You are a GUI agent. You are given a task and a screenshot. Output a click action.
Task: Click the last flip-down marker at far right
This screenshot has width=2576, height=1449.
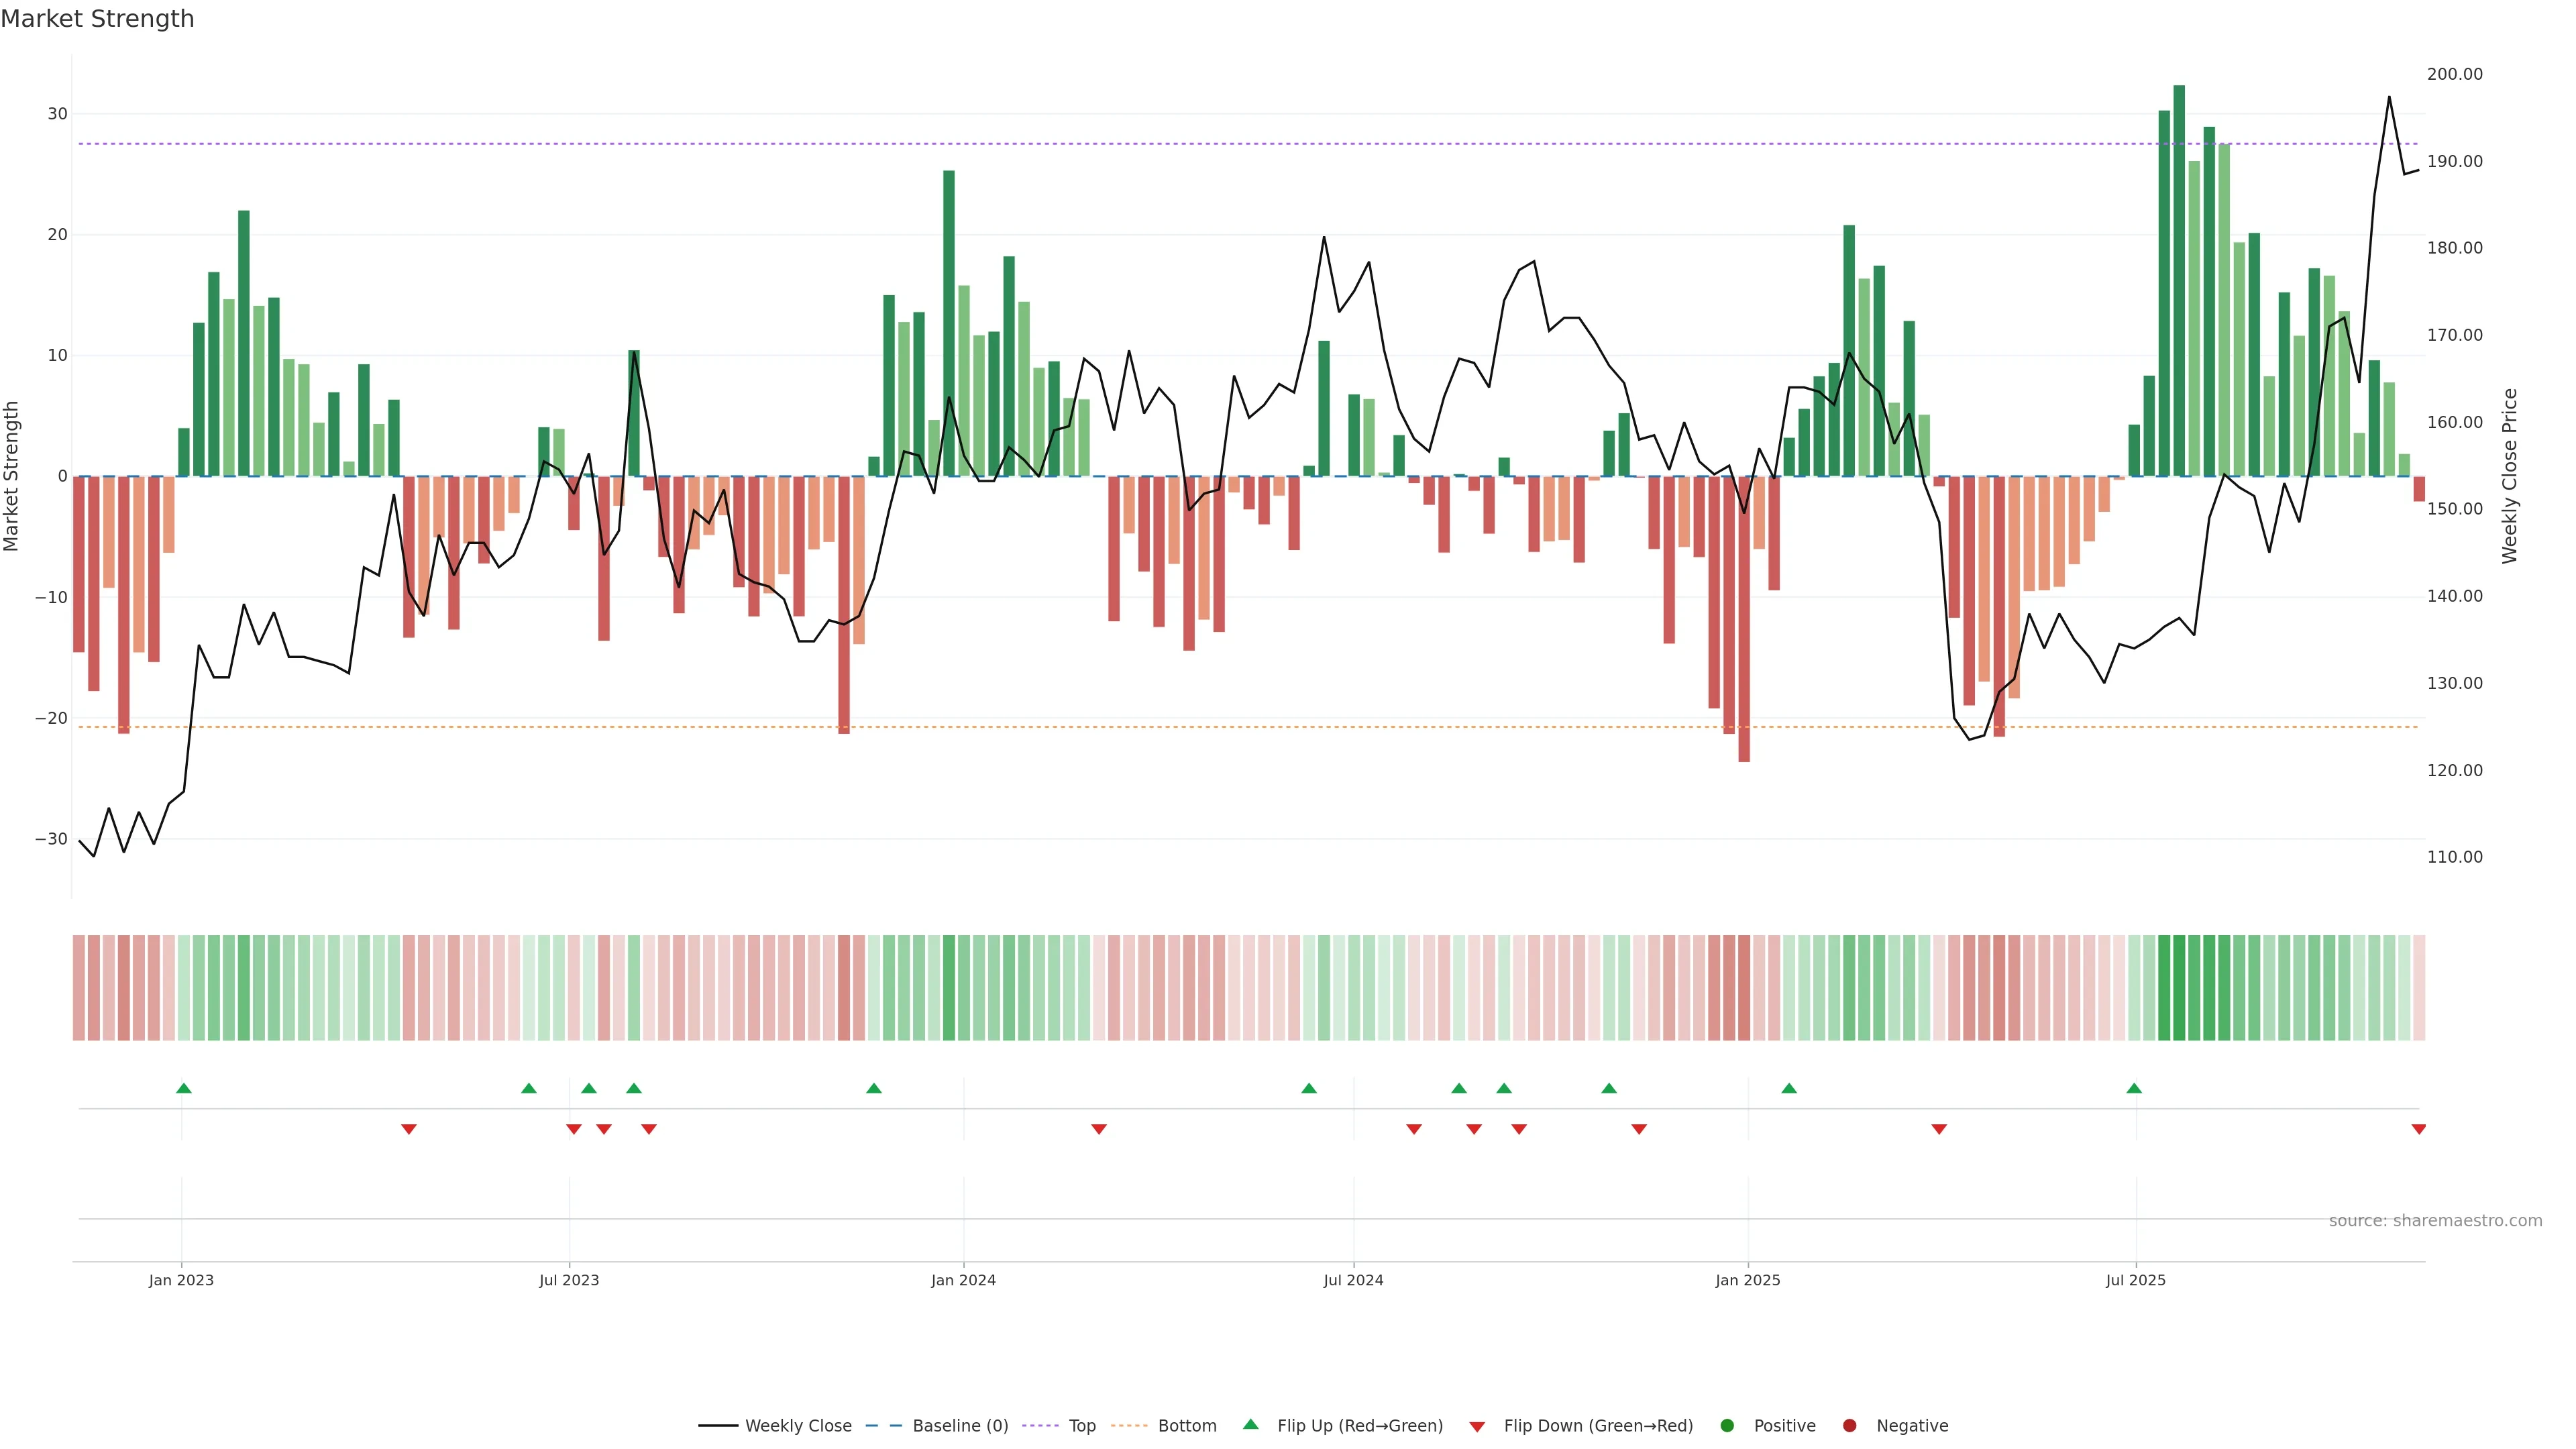tap(2418, 1129)
